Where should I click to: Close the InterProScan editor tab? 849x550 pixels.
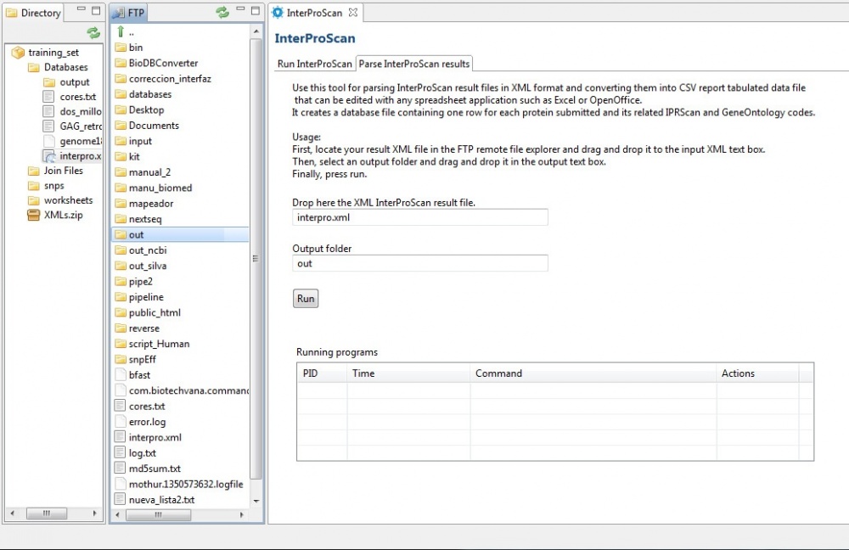pos(353,13)
